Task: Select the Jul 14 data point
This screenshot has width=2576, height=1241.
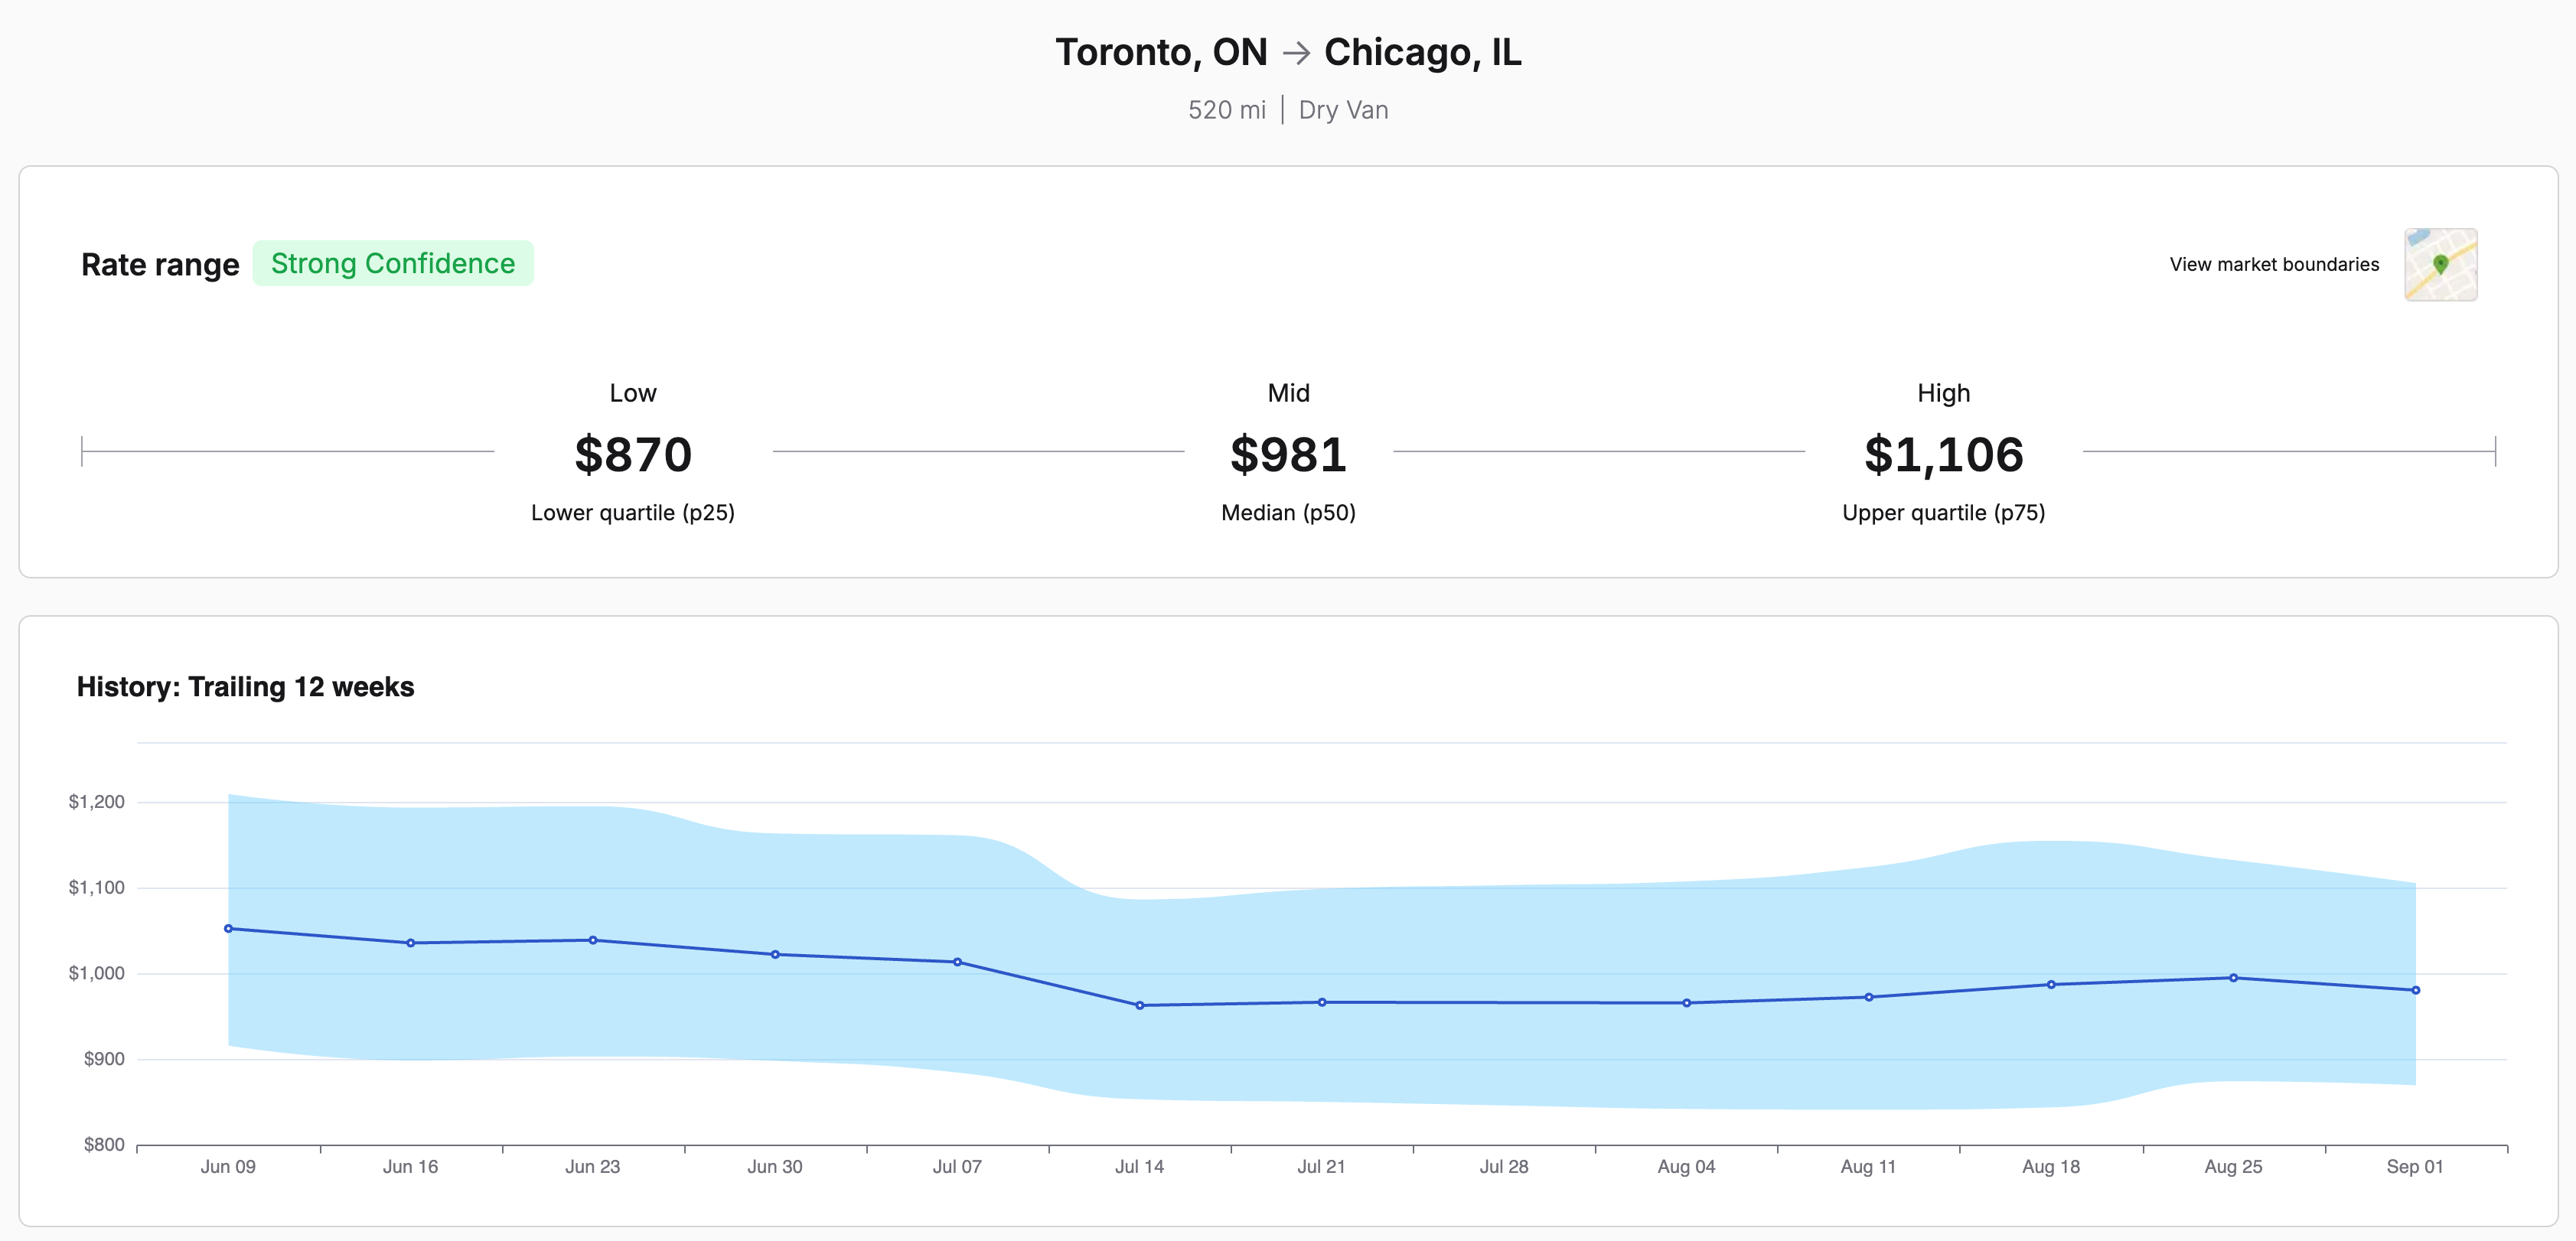Action: coord(1139,1004)
